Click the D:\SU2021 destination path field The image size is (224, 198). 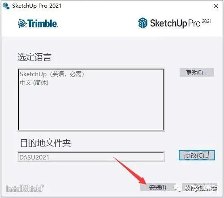tap(91, 157)
